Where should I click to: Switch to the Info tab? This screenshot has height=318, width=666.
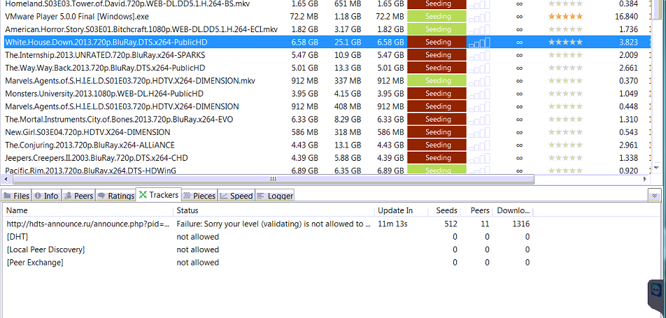click(x=46, y=196)
